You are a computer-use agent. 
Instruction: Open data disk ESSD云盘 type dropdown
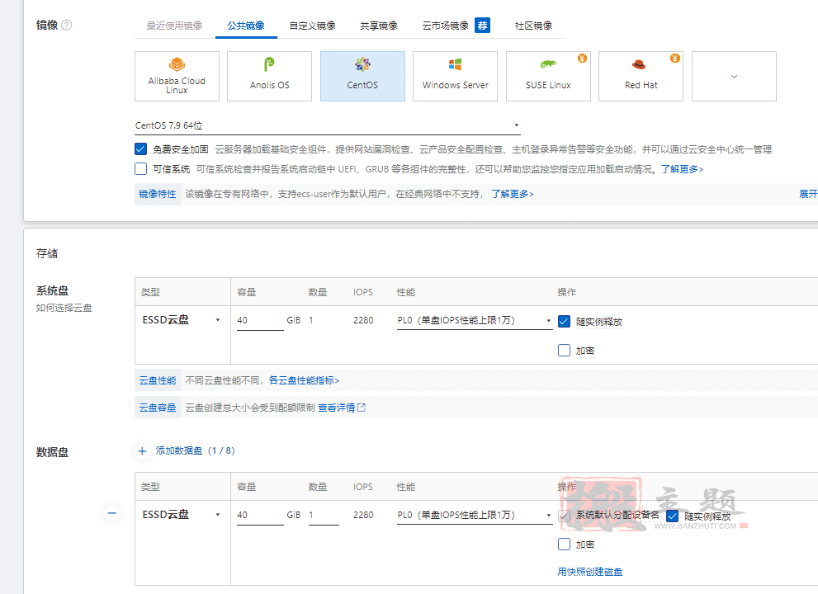pos(181,514)
